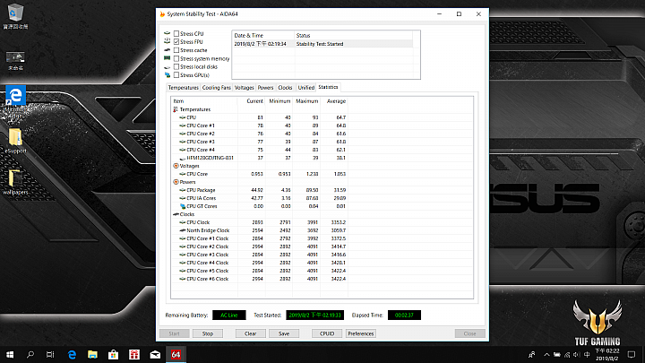Click the taskbar clock showing 02:22
Viewport: 645px width, 363px height.
click(607, 354)
